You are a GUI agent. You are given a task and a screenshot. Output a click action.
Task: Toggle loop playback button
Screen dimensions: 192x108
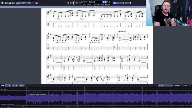pos(115,3)
